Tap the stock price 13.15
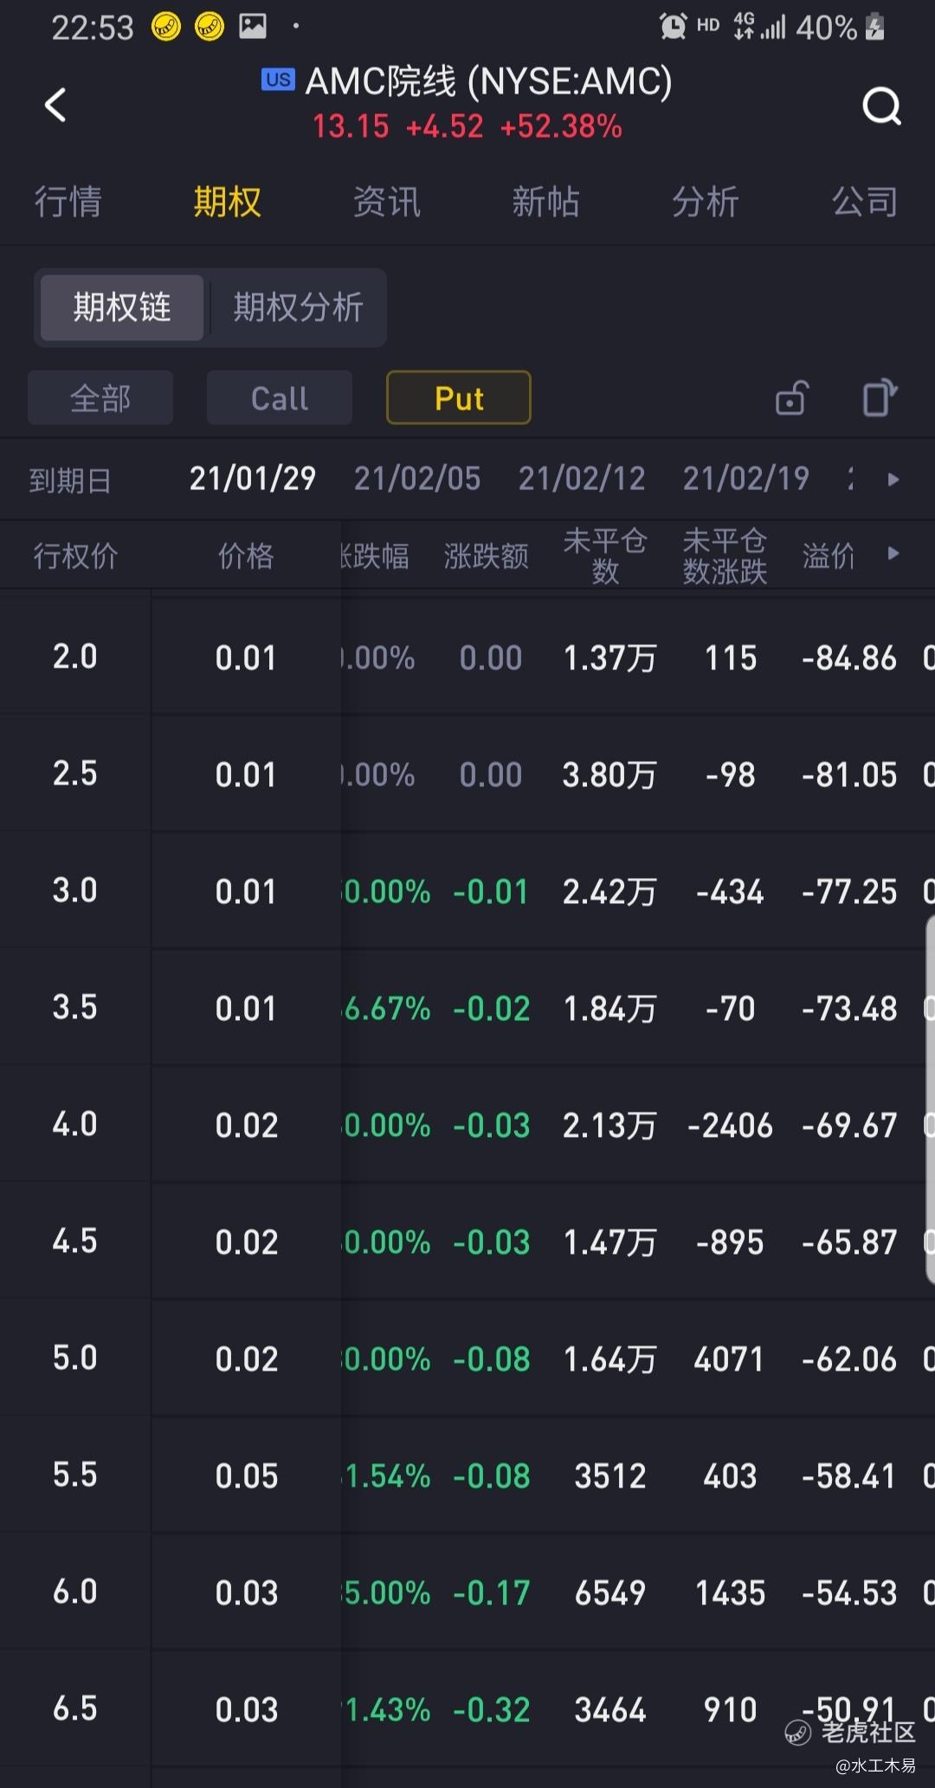This screenshot has height=1788, width=935. tap(351, 126)
